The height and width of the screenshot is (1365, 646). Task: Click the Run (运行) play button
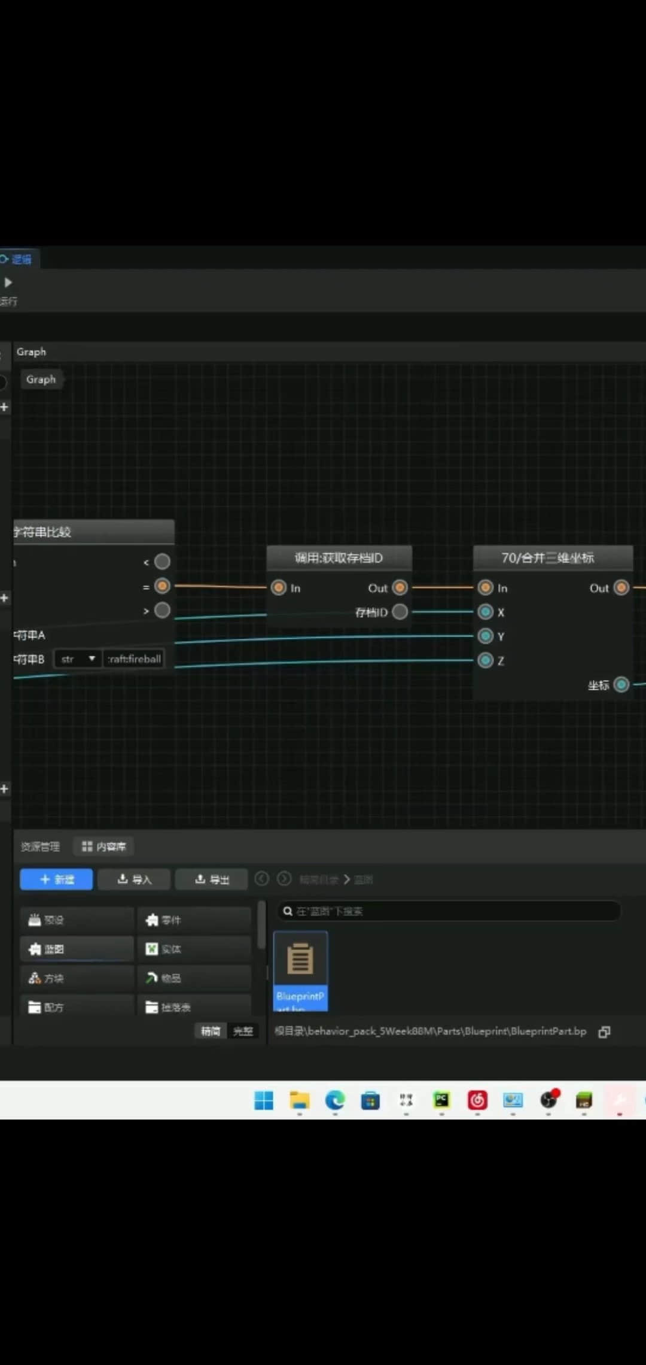pos(8,283)
